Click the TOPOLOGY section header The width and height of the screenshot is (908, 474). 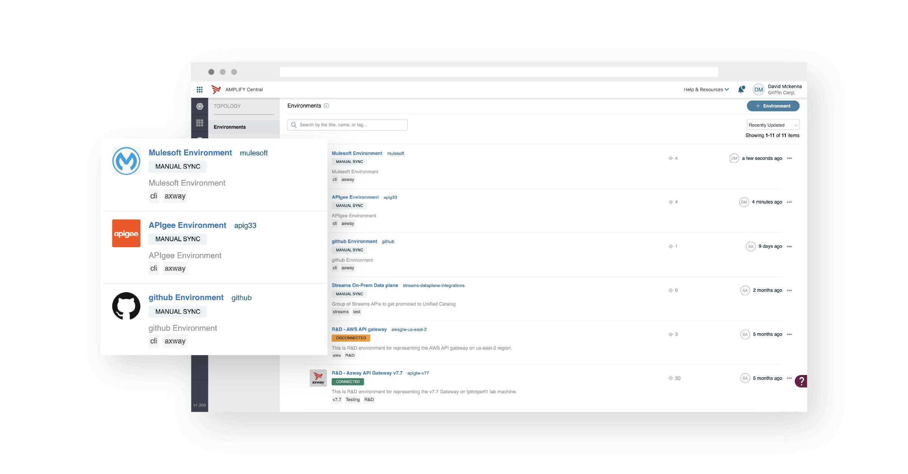click(x=227, y=106)
